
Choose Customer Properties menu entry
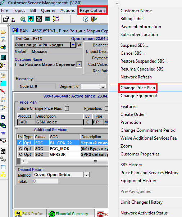coord(140,154)
